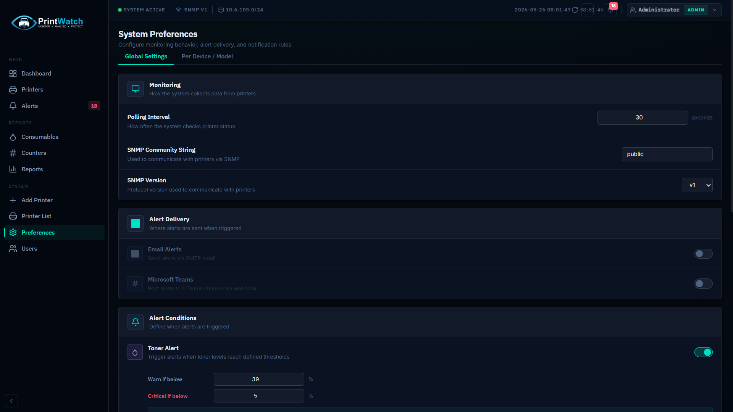Click the Critical if below label

tap(168, 396)
